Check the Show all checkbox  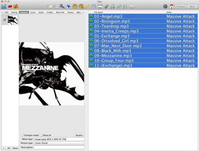pos(41,135)
